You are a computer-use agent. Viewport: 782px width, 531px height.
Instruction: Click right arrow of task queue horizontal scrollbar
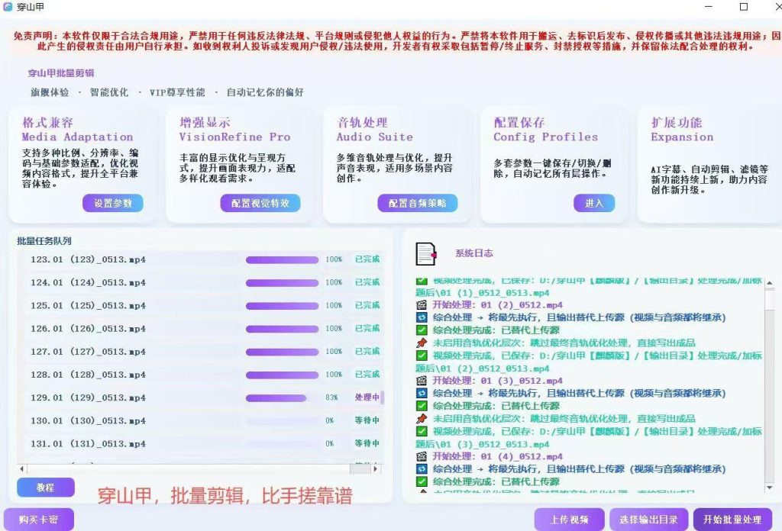[375, 468]
